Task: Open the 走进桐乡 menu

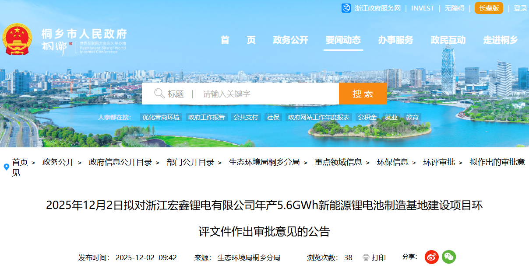Action: click(x=500, y=40)
